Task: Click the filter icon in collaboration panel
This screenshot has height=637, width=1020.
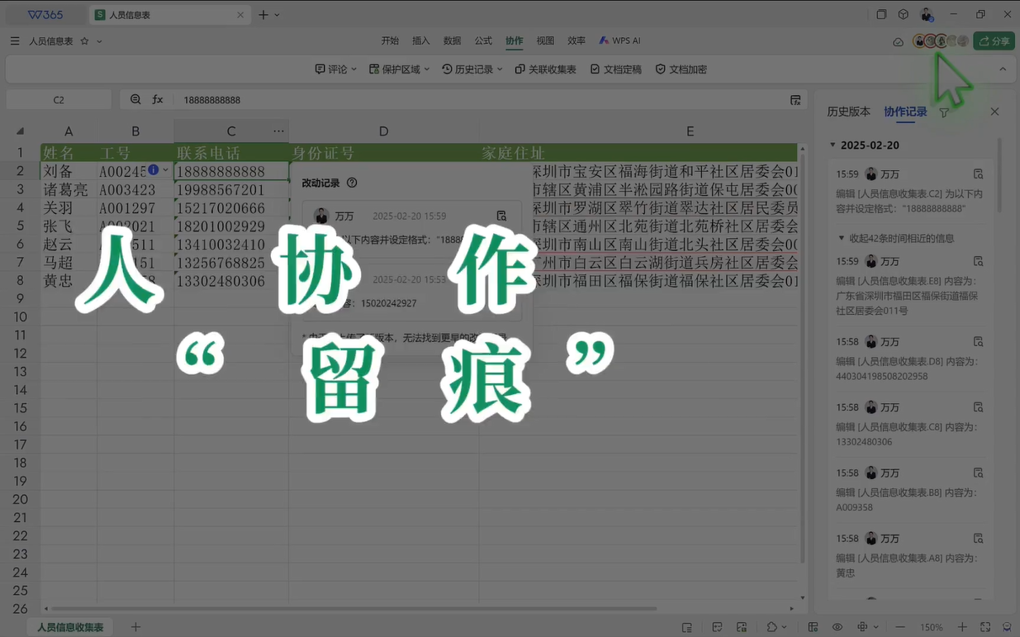Action: pyautogui.click(x=944, y=112)
